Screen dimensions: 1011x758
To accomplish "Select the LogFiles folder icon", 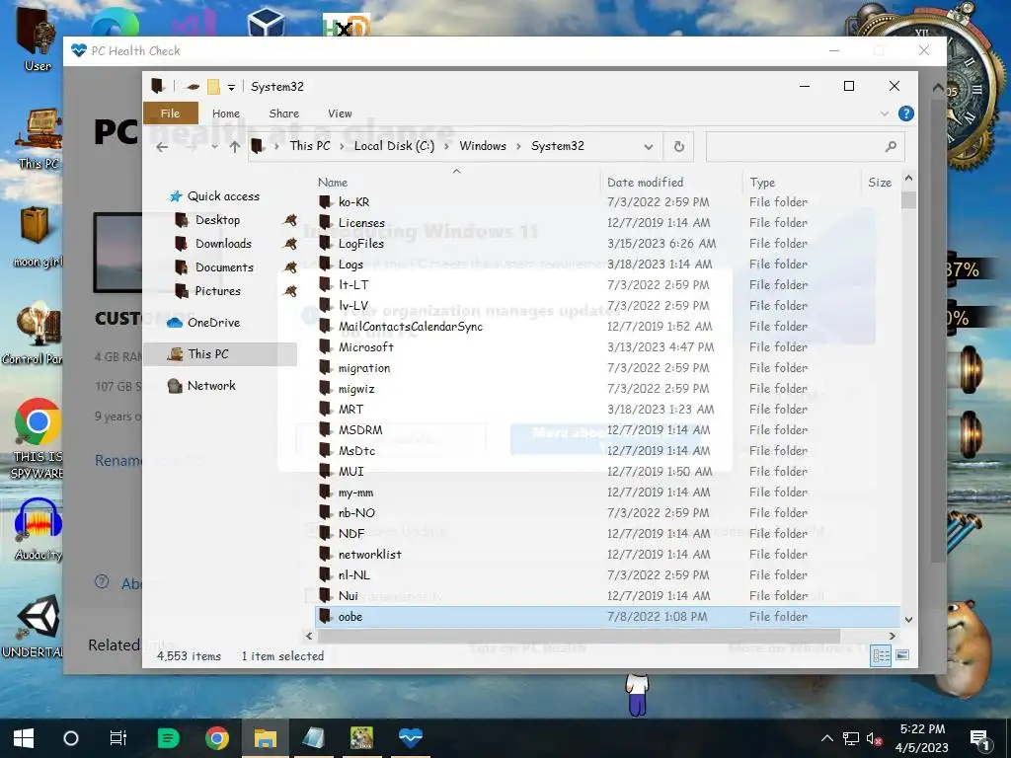I will 325,243.
